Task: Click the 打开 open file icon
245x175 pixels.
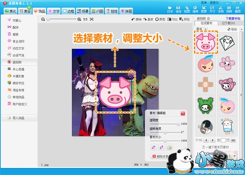Action: click(x=170, y=9)
